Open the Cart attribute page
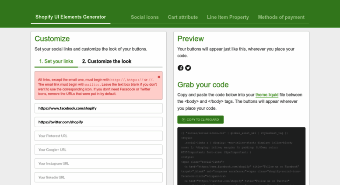 183,17
